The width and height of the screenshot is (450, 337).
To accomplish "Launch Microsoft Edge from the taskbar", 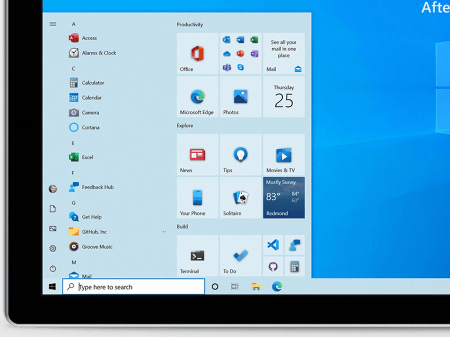I will (277, 287).
